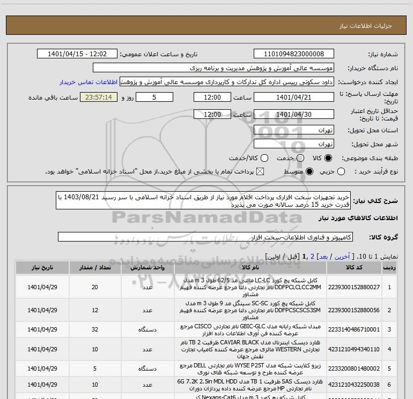Click product code 2233140486710001
This screenshot has width=413, height=399.
[354, 329]
